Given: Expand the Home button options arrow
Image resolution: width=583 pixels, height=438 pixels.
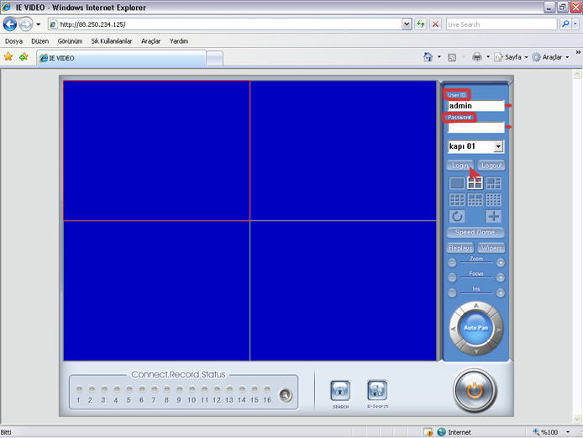Looking at the screenshot, I should (439, 57).
